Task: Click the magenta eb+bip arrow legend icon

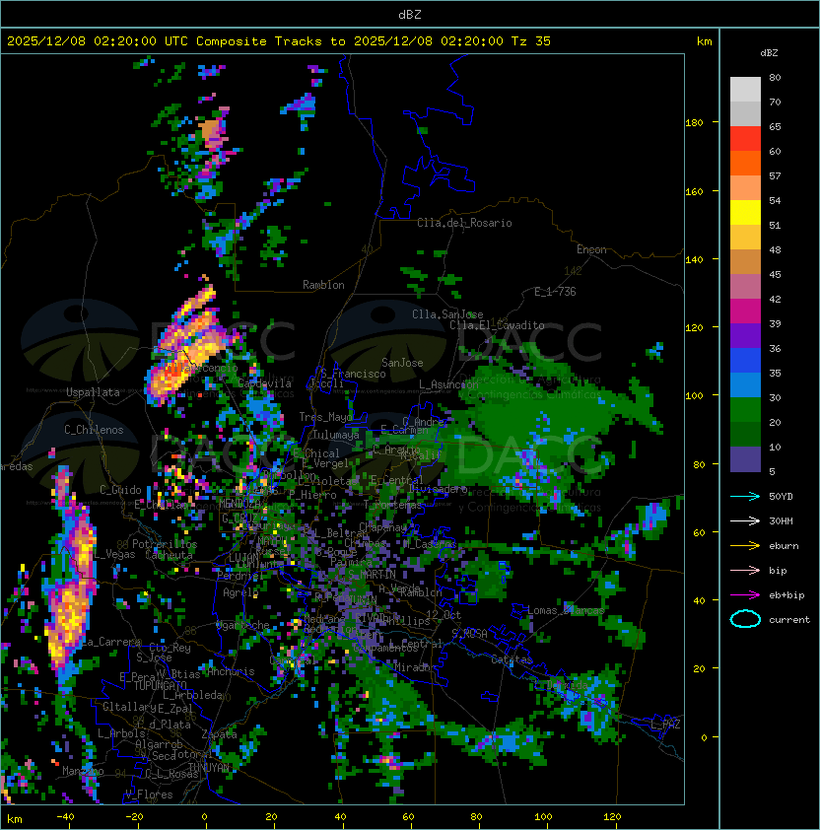Action: point(745,595)
